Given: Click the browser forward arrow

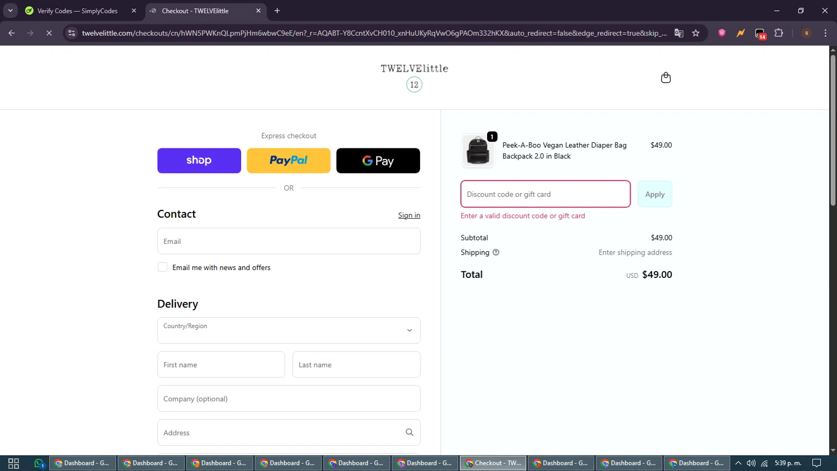Looking at the screenshot, I should (x=30, y=33).
